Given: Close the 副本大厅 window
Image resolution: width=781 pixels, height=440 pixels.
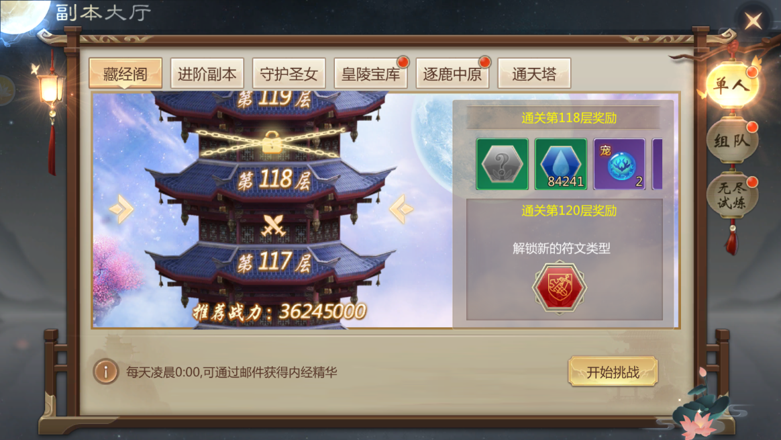Looking at the screenshot, I should 753,21.
